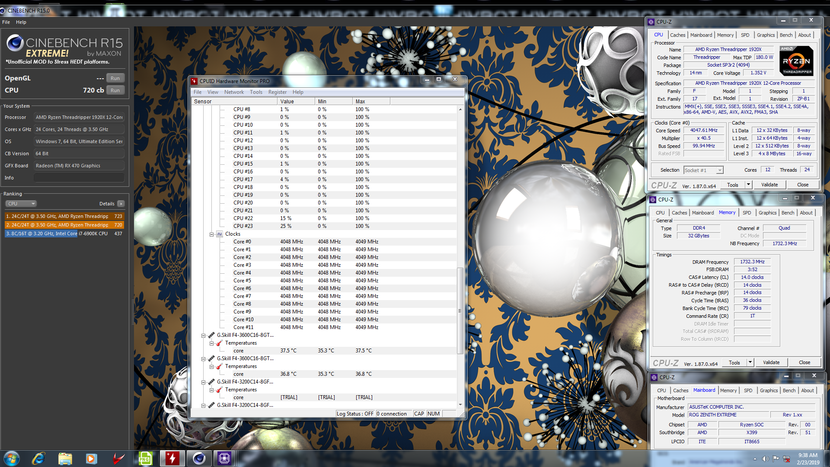Viewport: 830px width, 467px height.
Task: Show hidden tray icons arrow
Action: [755, 459]
